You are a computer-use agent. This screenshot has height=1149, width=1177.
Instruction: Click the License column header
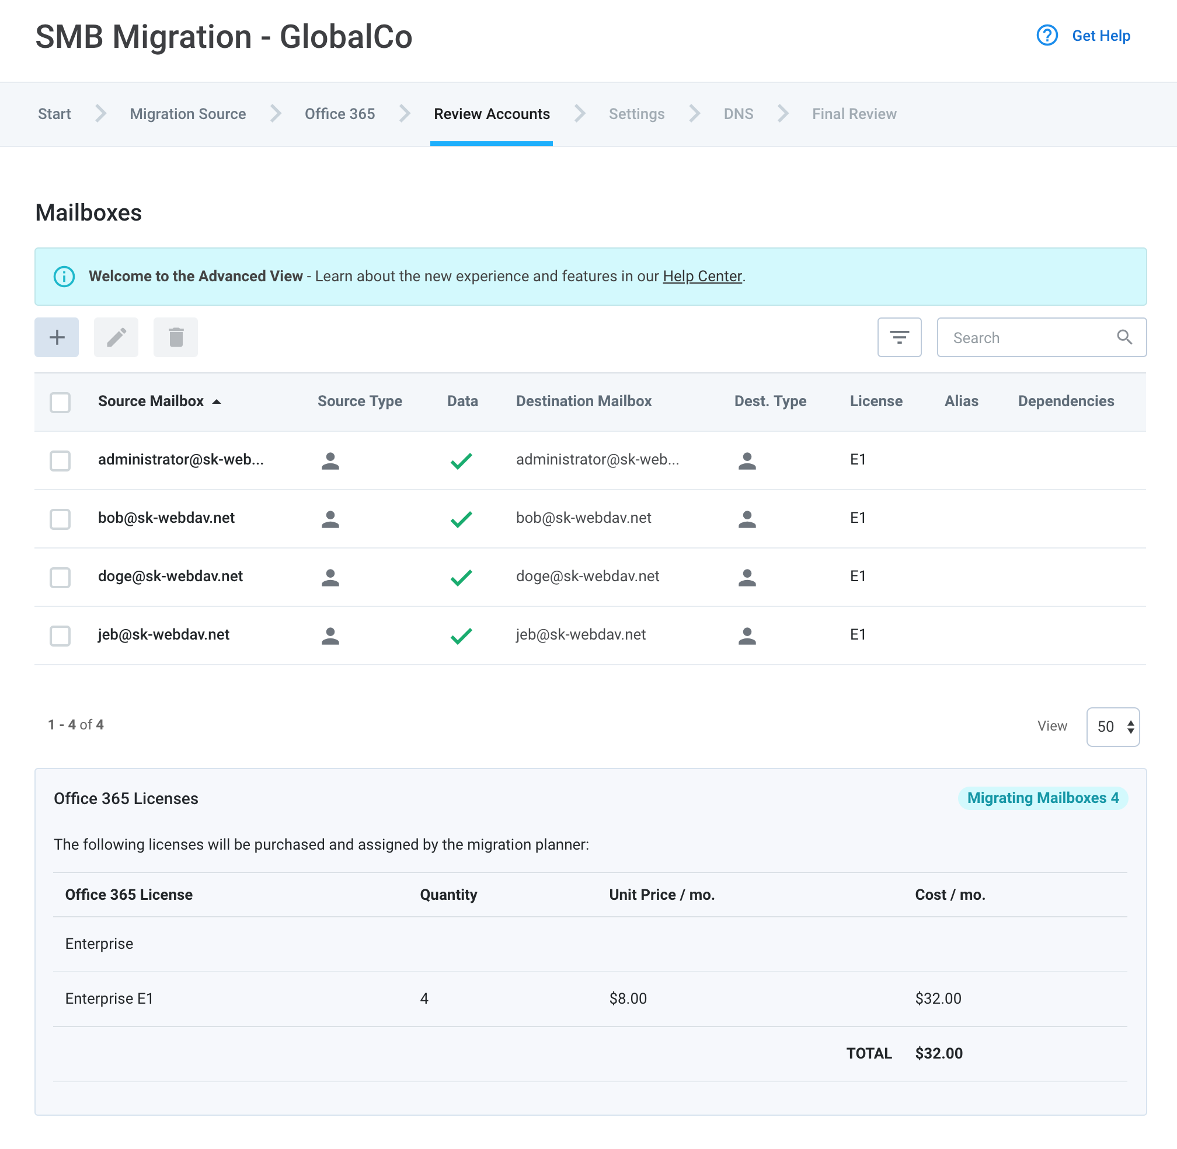(876, 401)
